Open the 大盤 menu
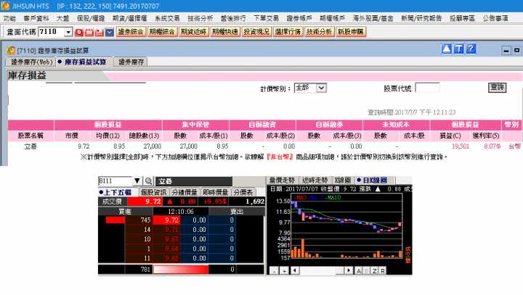 [62, 18]
